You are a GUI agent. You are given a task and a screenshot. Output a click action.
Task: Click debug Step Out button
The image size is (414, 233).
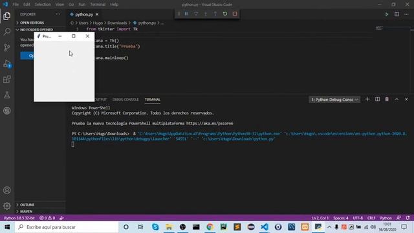(215, 14)
